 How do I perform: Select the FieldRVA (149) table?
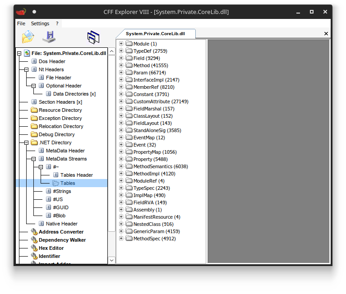tap(150, 202)
